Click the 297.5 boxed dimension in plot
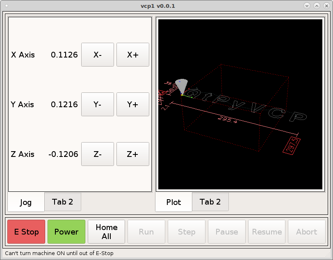Image resolution: width=333 pixels, height=260 pixels. pos(292,145)
